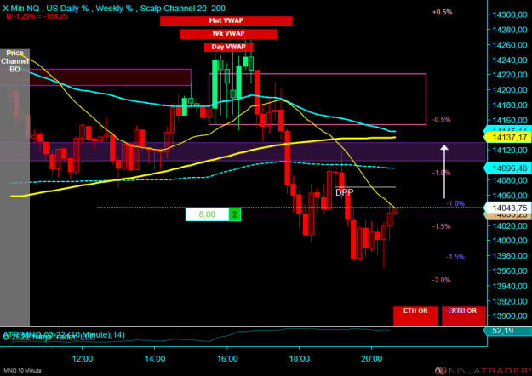
Task: Click the 13960,00 price axis label
Action: [510, 271]
